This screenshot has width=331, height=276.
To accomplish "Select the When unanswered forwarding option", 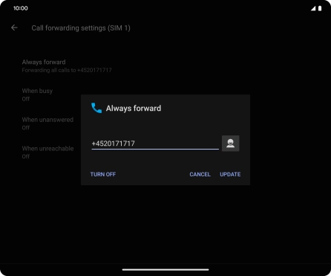I will click(x=47, y=123).
